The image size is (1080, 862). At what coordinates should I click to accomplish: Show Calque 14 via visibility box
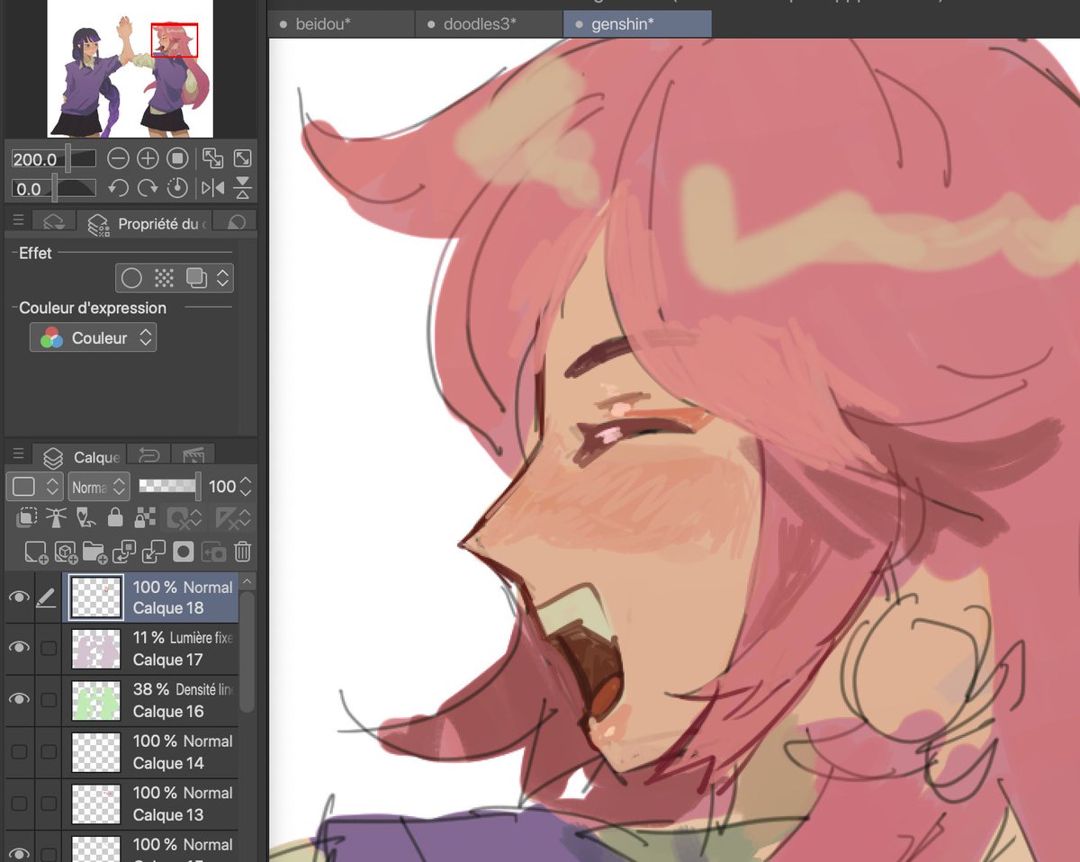(19, 751)
